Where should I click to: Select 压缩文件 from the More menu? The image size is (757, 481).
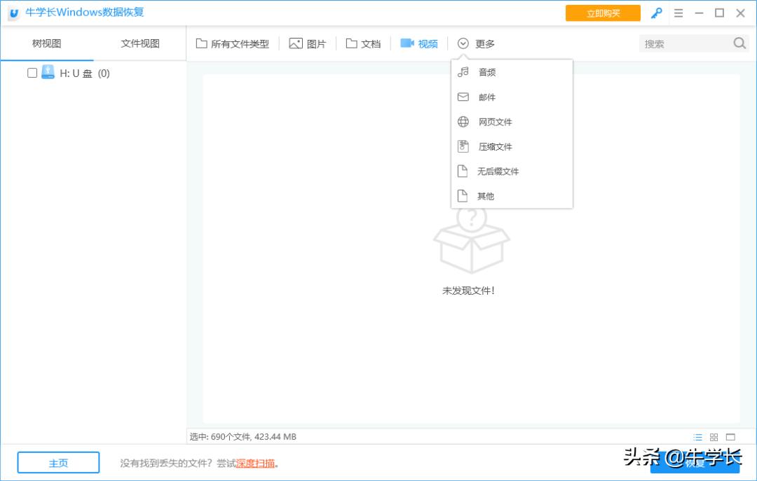(495, 146)
